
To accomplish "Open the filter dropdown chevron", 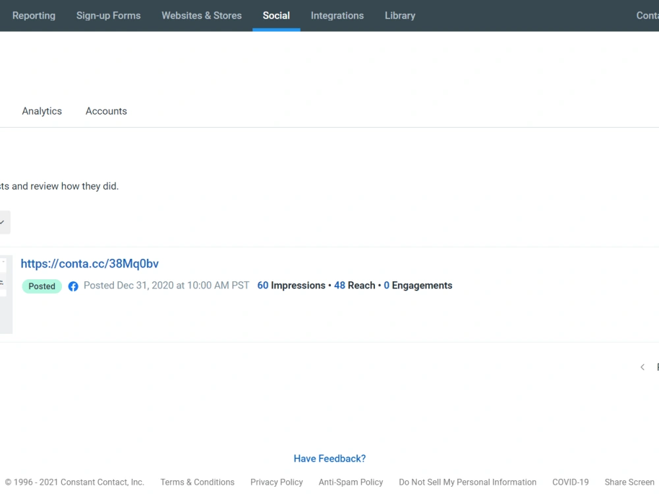I will 3,222.
